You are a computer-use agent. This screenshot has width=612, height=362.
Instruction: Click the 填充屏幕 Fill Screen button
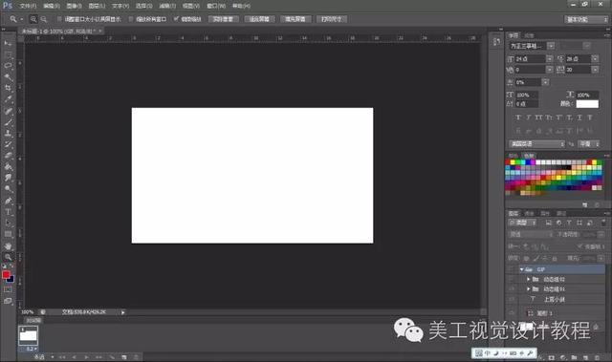click(x=295, y=19)
